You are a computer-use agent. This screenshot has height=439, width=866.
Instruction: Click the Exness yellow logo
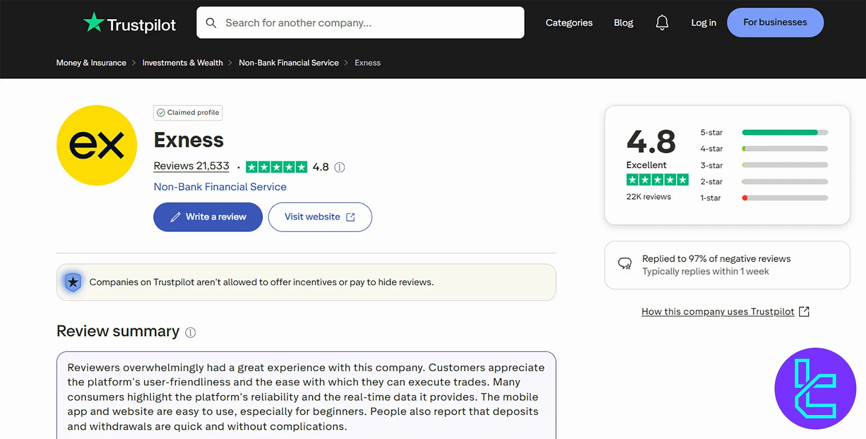pyautogui.click(x=97, y=146)
